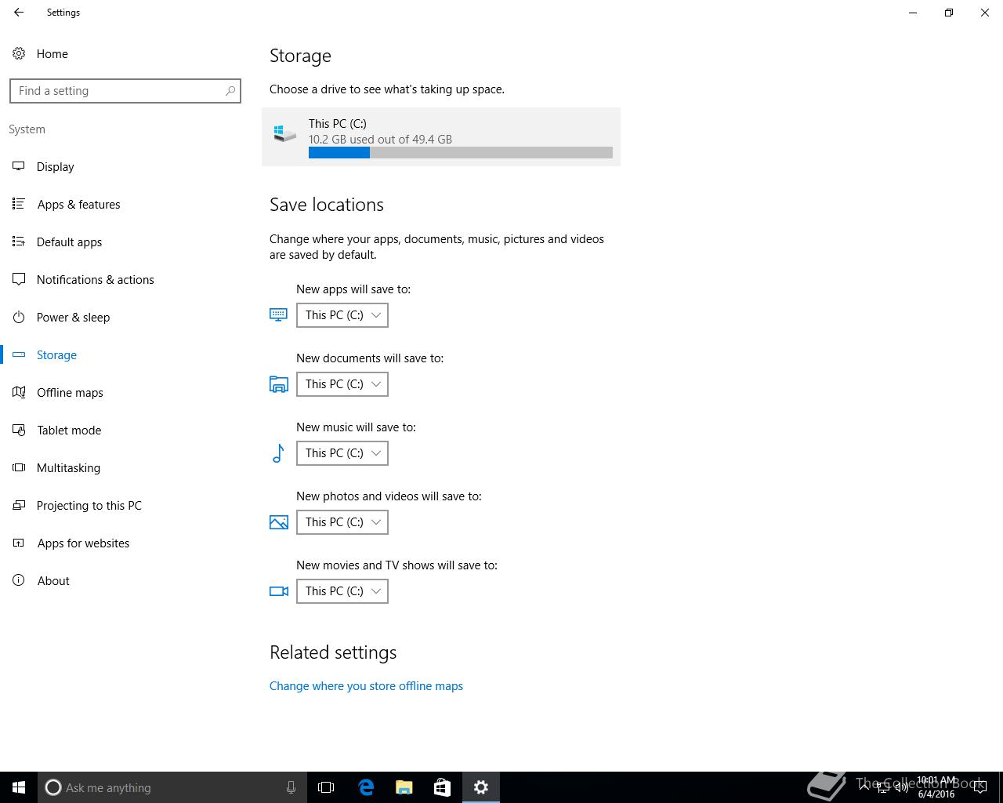Click the C: drive usage bar

point(461,153)
